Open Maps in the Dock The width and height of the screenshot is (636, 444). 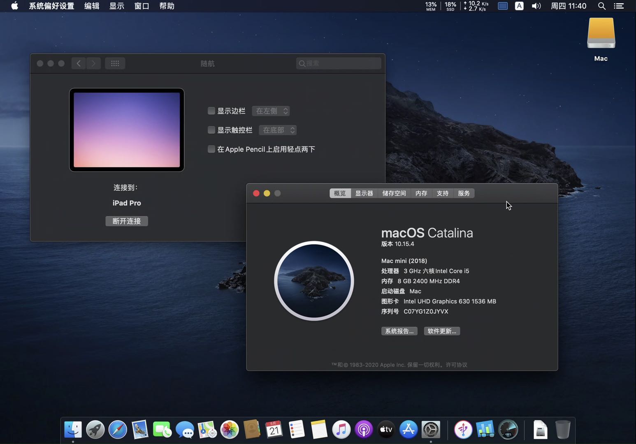[207, 430]
